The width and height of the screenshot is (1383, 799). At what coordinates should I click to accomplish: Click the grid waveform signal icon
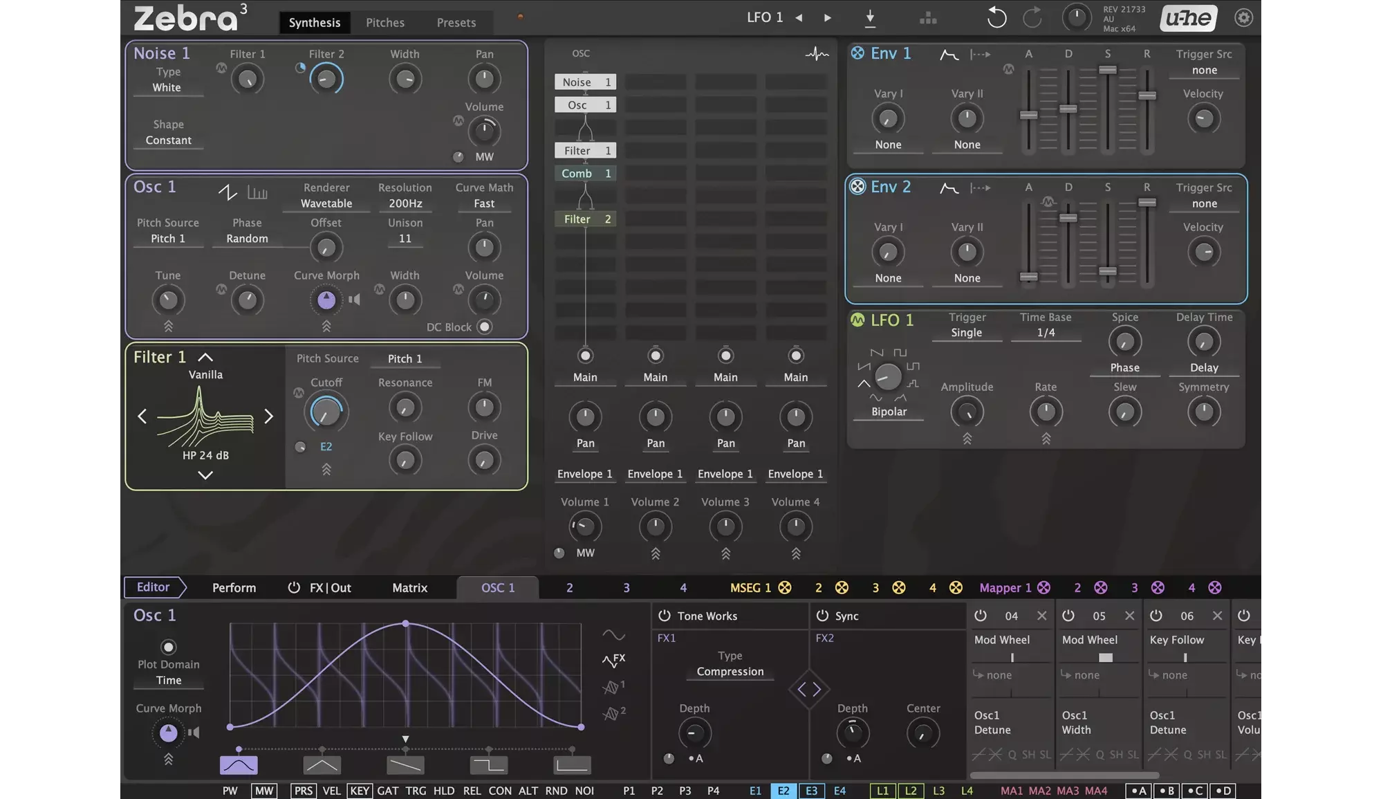[x=817, y=54]
